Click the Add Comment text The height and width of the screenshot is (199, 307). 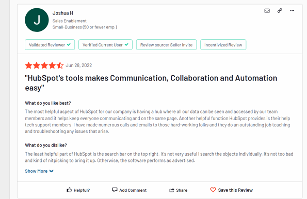point(133,190)
